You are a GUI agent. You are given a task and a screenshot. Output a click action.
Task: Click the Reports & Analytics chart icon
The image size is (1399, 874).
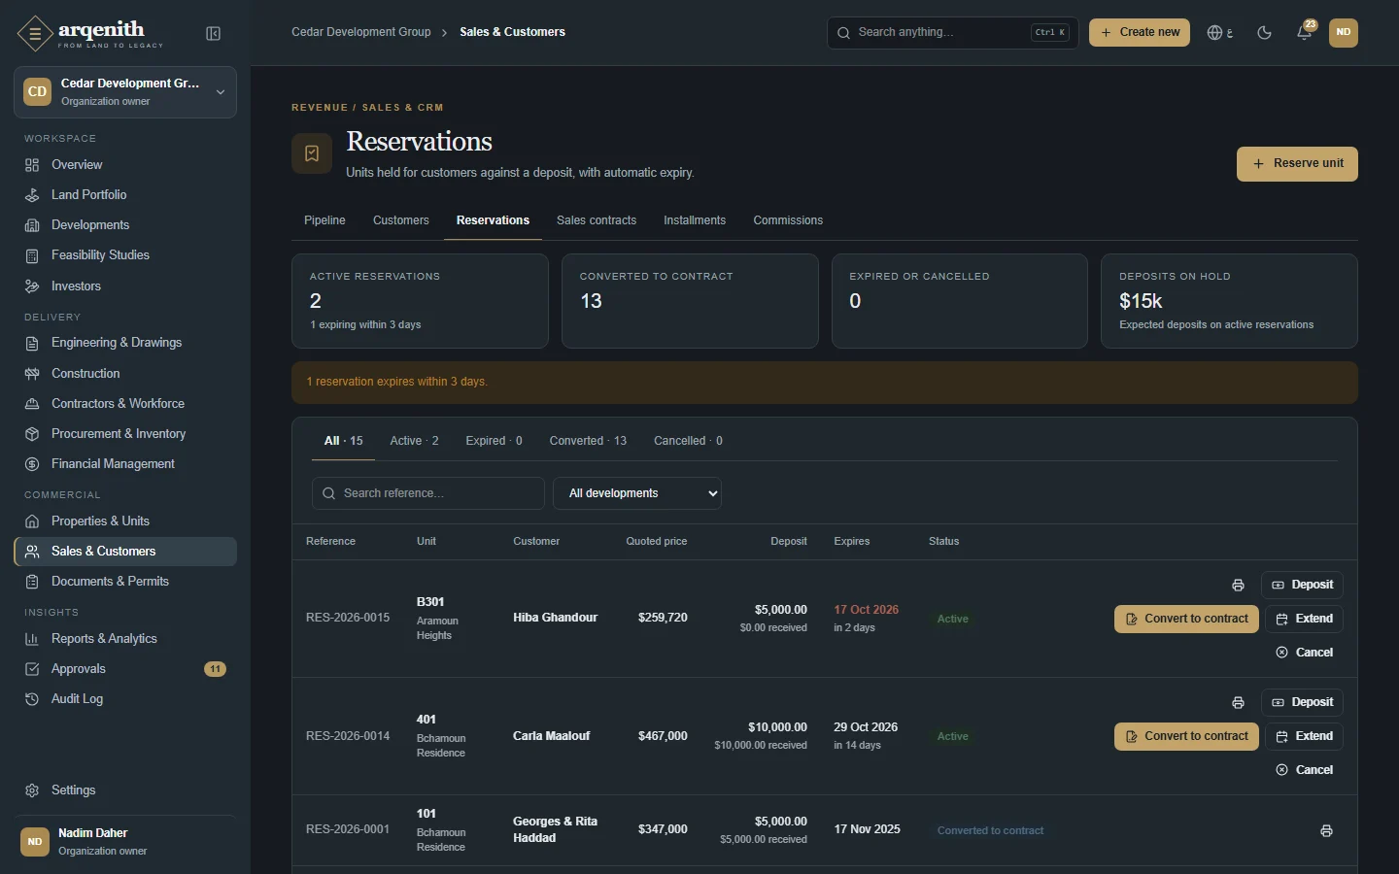(32, 639)
